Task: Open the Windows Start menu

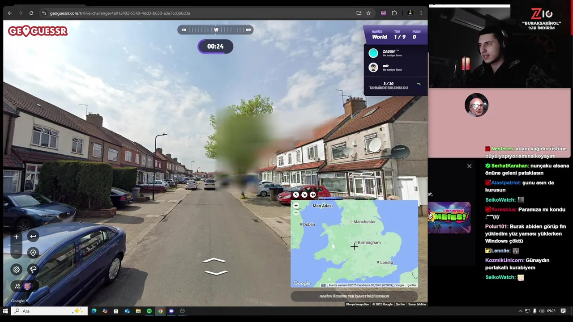Action: [x=5, y=311]
